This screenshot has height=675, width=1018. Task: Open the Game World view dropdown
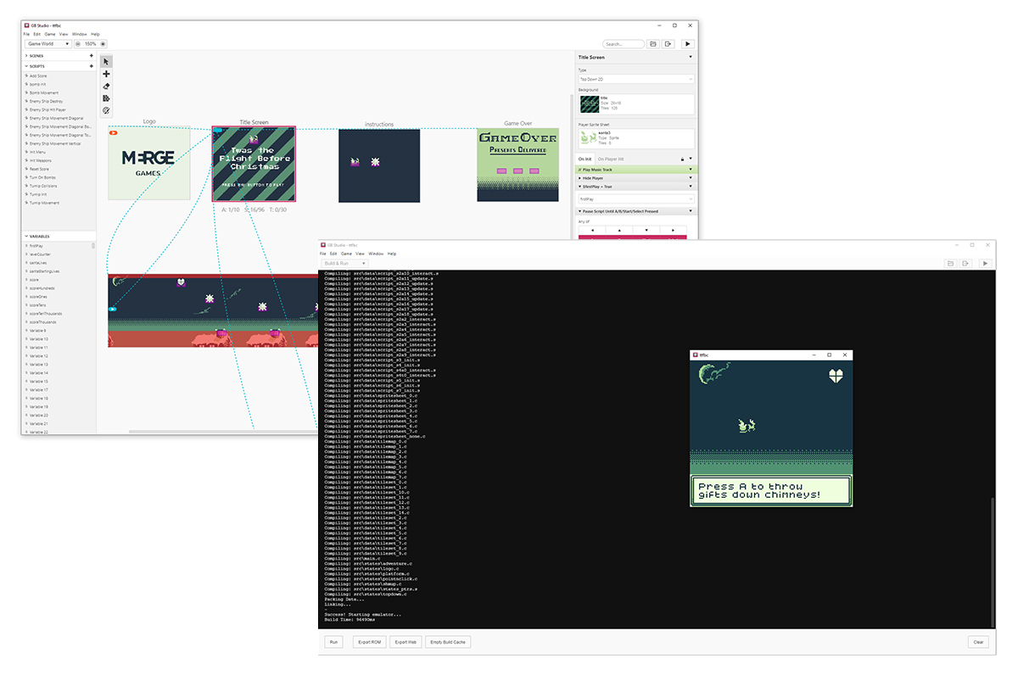[x=48, y=43]
